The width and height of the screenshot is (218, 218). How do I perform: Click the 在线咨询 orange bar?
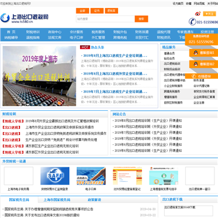pyautogui.click(x=202, y=76)
